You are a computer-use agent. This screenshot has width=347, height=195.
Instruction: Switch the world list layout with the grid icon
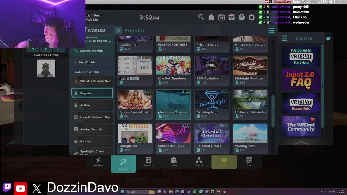(271, 30)
